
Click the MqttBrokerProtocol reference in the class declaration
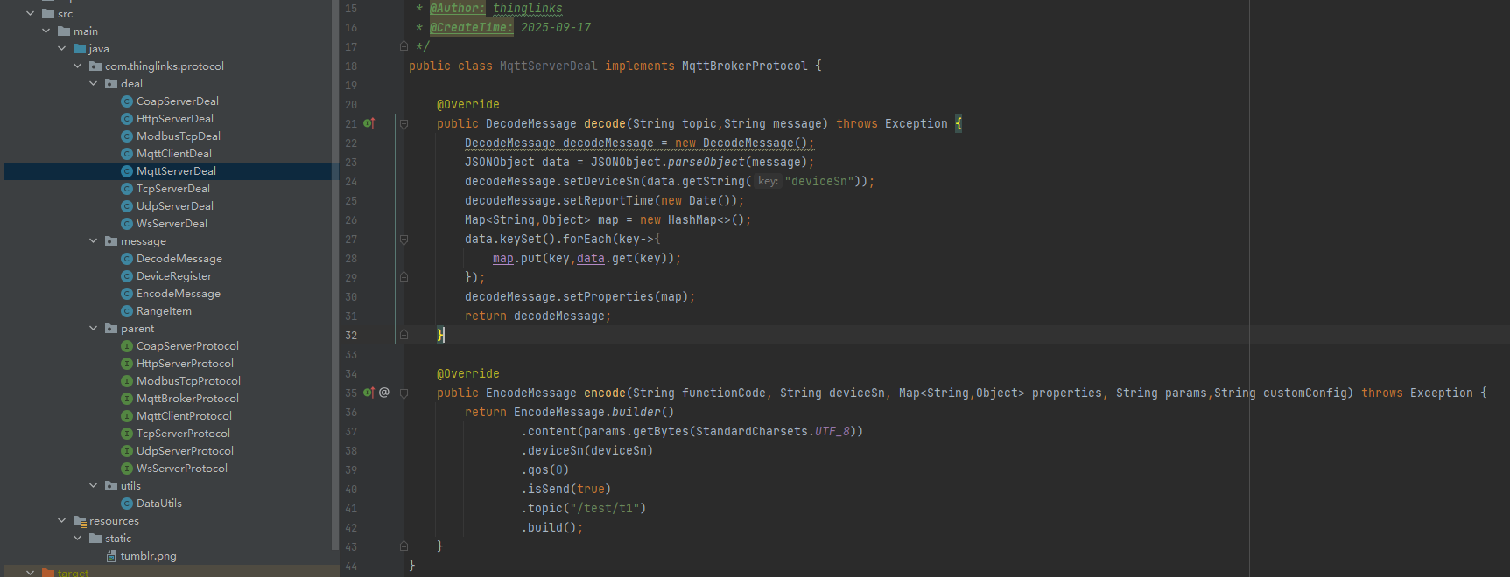coord(744,66)
